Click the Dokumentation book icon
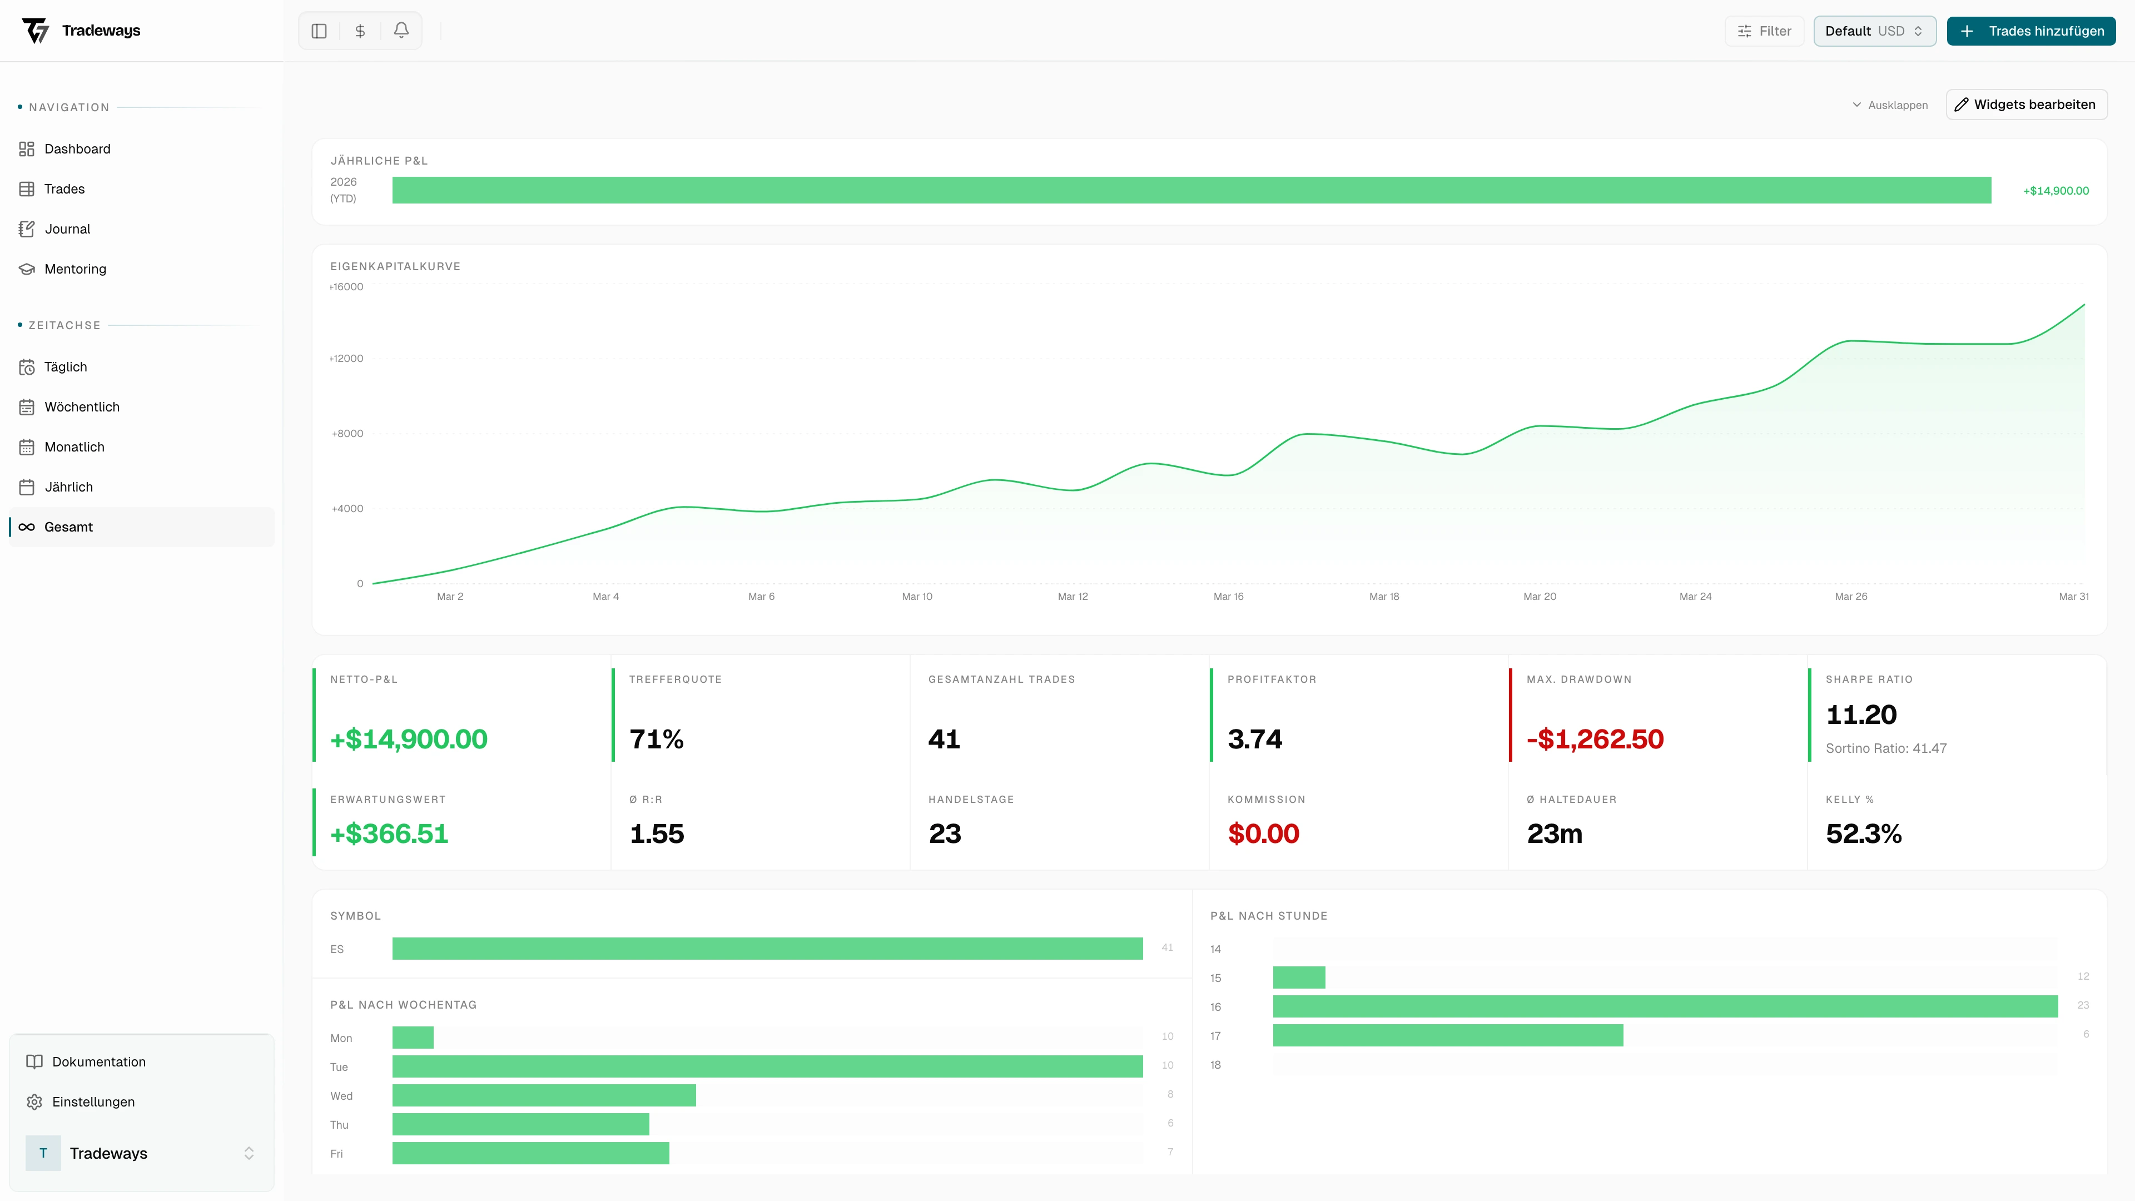 pos(34,1062)
